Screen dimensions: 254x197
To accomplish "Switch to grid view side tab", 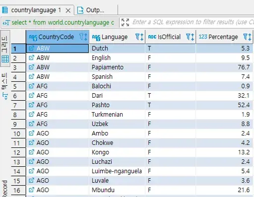I will point(5,49).
